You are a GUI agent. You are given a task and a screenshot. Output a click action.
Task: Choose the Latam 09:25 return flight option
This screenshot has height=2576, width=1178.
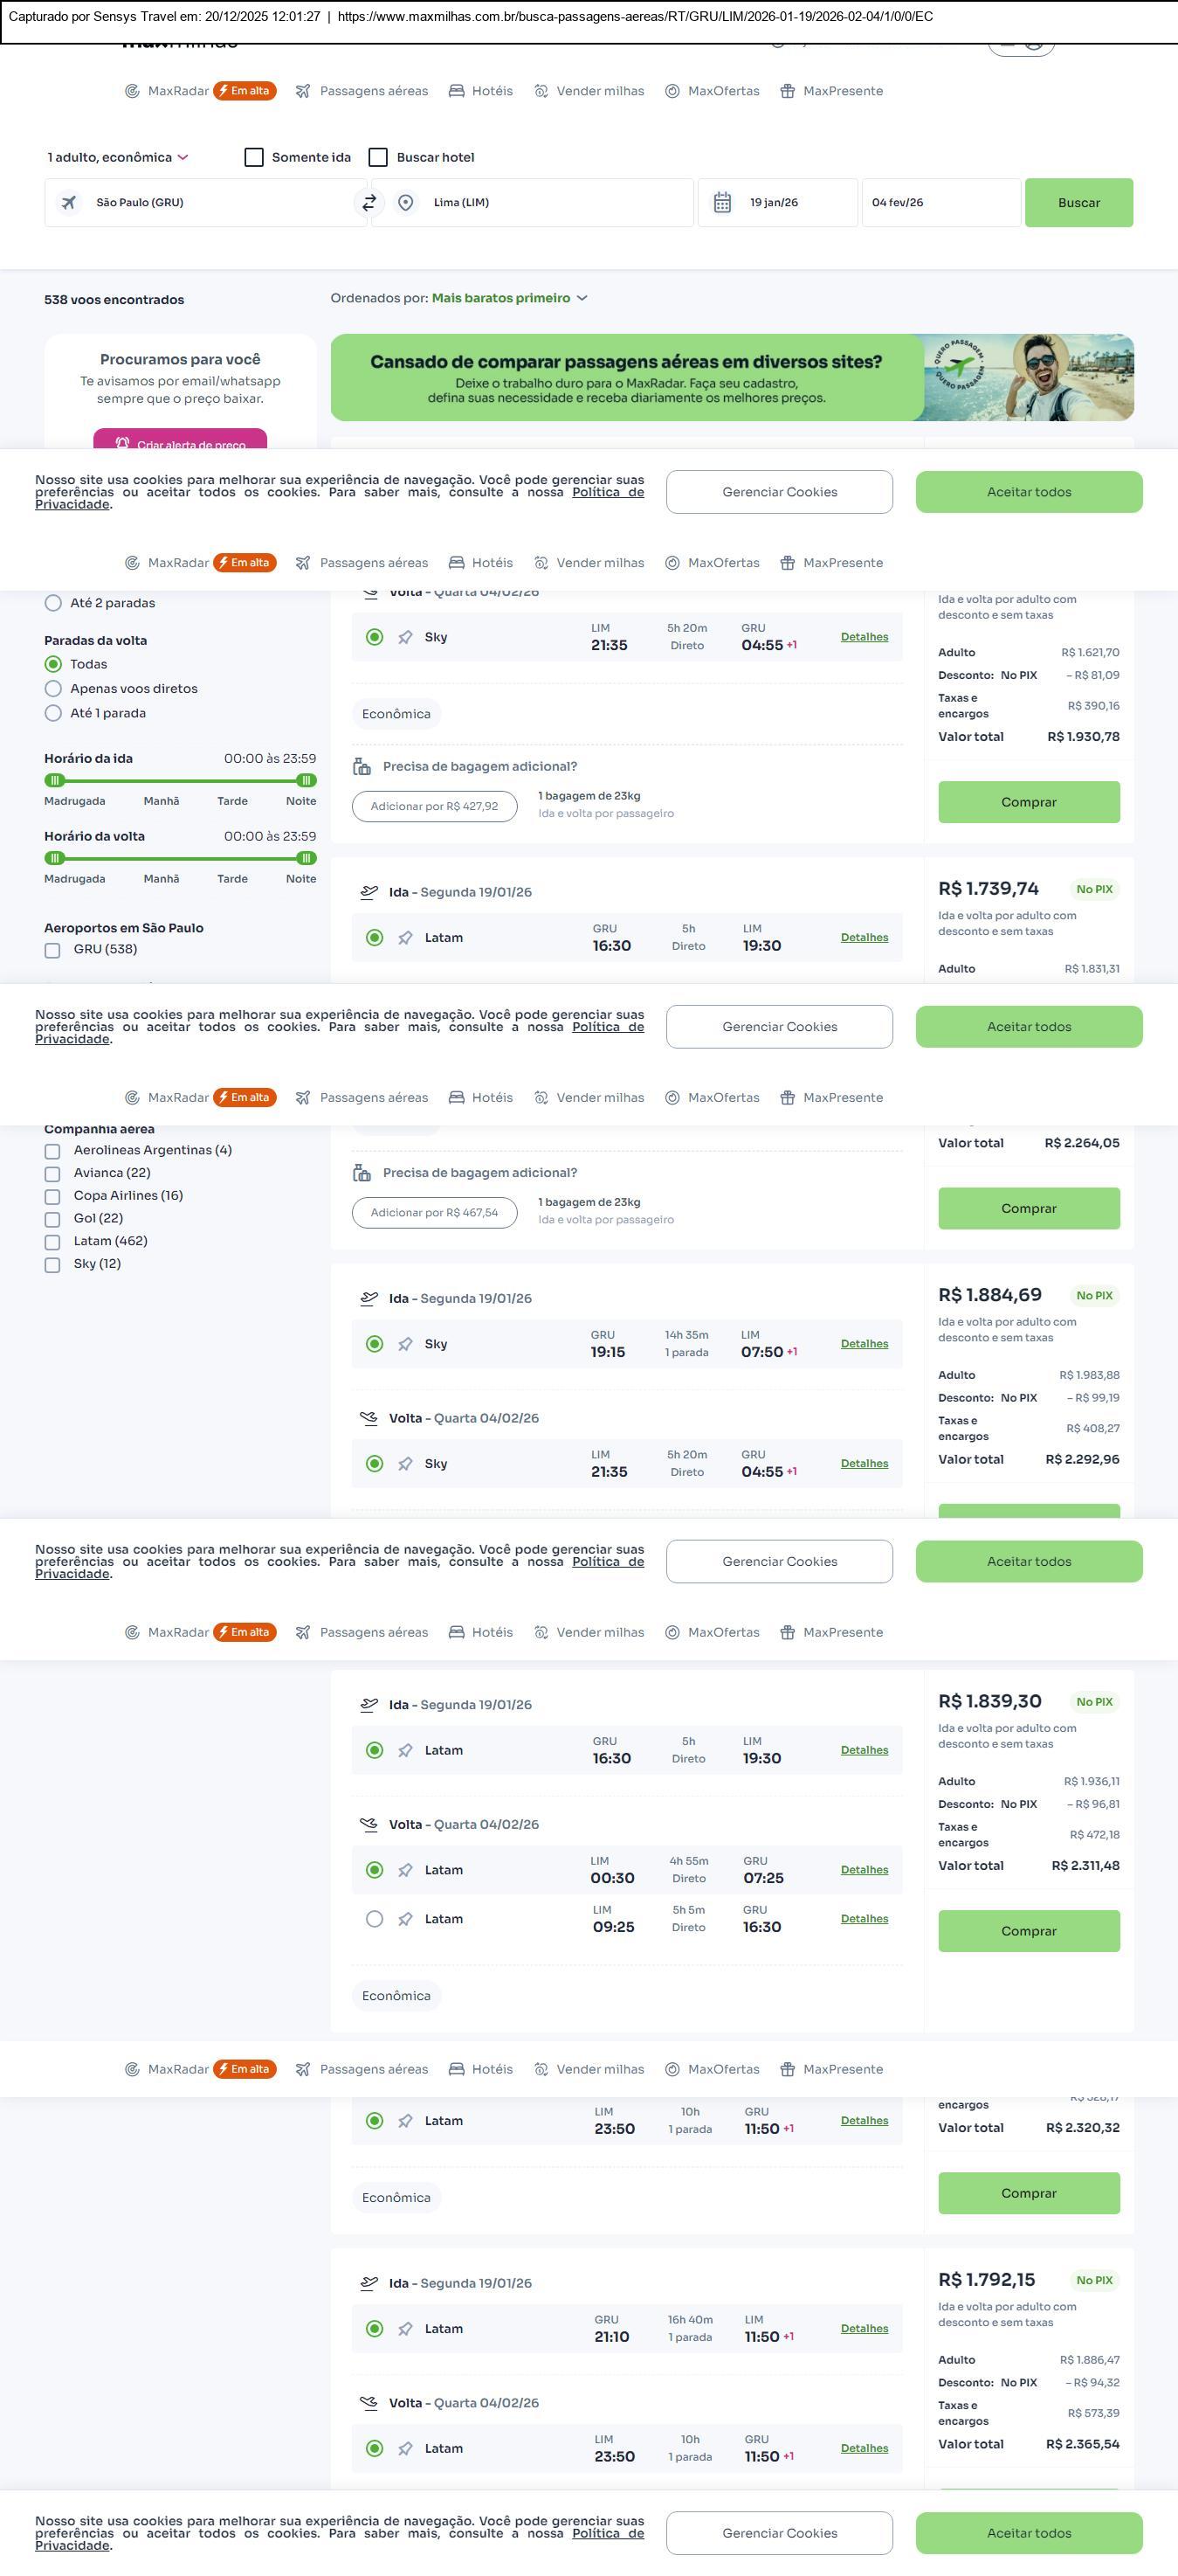tap(374, 1919)
